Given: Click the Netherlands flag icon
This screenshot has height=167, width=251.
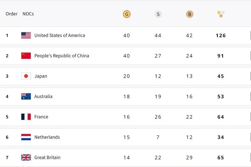Looking at the screenshot, I should 26,137.
